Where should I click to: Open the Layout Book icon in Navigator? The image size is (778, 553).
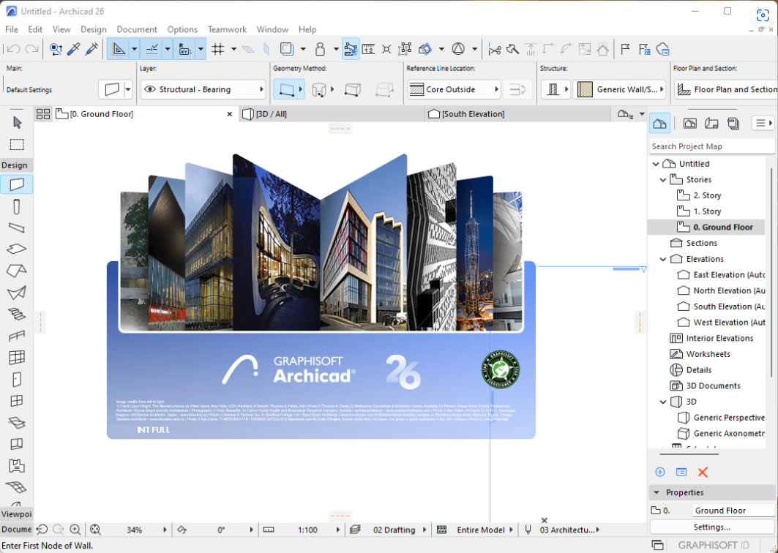coord(711,124)
